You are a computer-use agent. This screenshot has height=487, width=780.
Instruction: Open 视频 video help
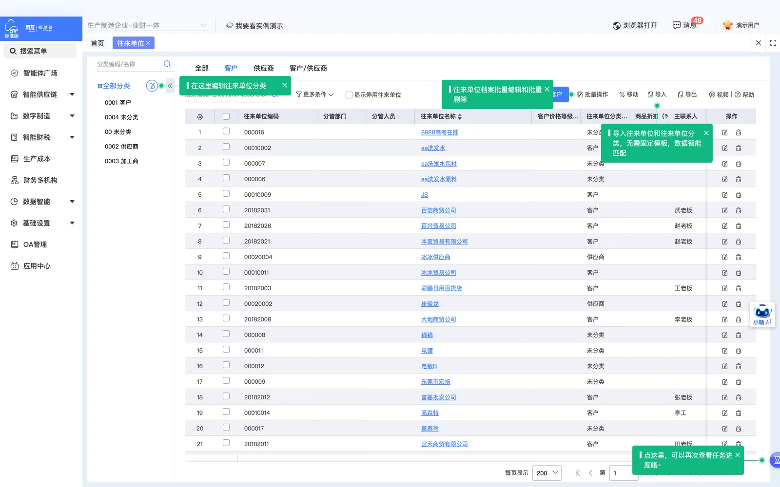(x=719, y=94)
